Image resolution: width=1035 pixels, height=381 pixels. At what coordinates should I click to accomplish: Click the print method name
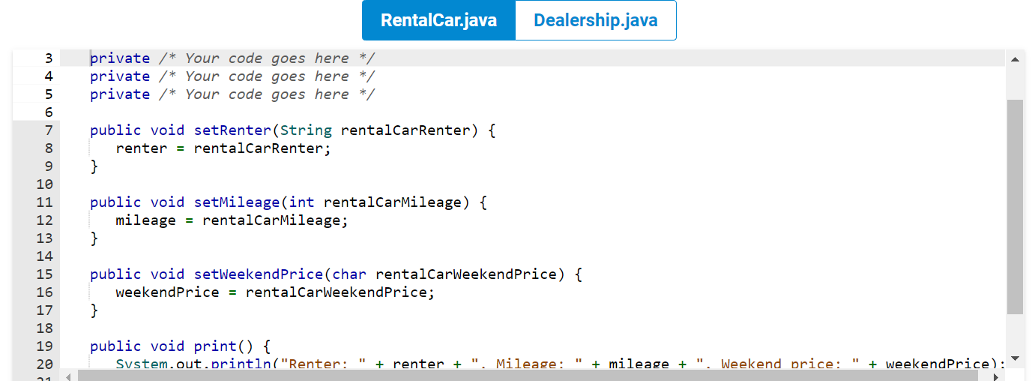(x=215, y=346)
